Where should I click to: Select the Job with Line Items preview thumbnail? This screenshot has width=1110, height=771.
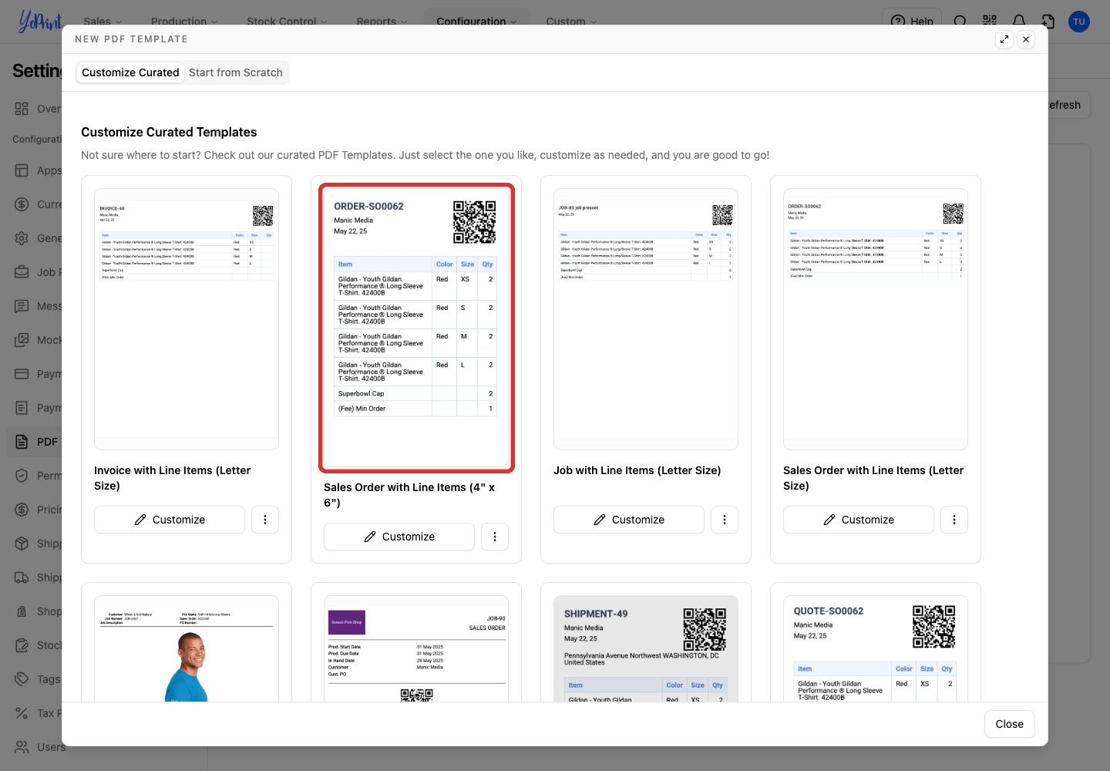click(x=646, y=319)
